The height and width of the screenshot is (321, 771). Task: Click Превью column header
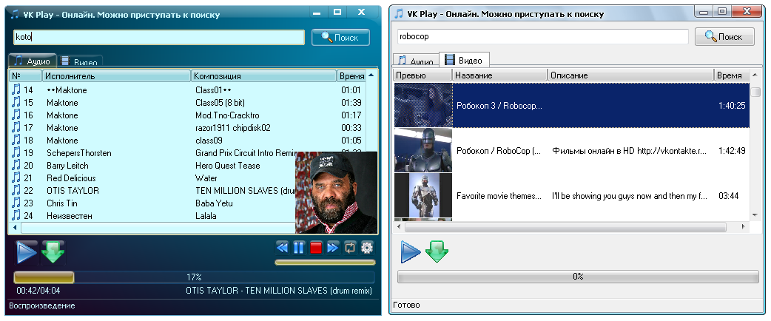[x=423, y=75]
